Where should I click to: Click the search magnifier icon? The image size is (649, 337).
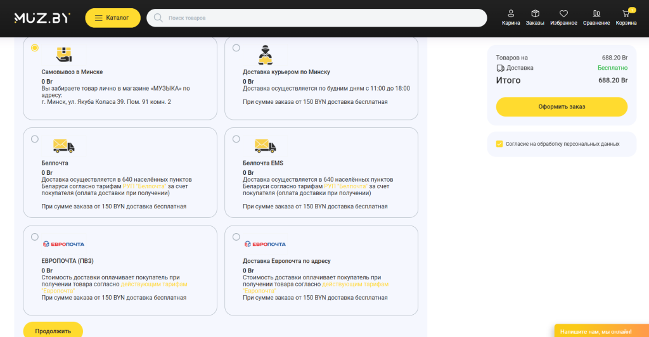158,18
